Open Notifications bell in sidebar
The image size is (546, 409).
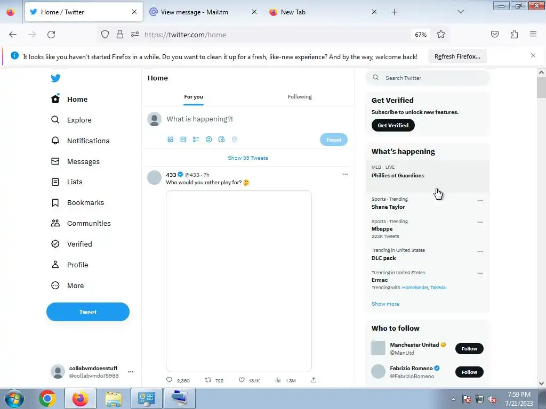[80, 141]
